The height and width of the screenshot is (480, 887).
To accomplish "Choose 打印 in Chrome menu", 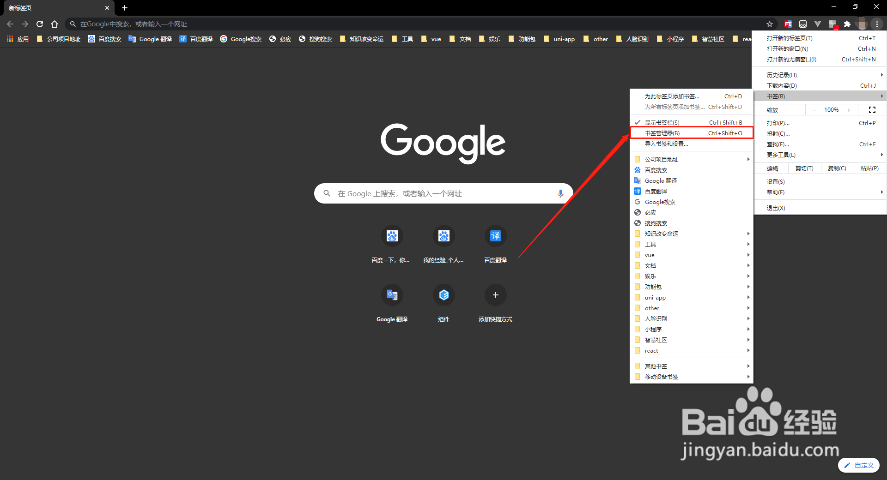I will click(820, 123).
